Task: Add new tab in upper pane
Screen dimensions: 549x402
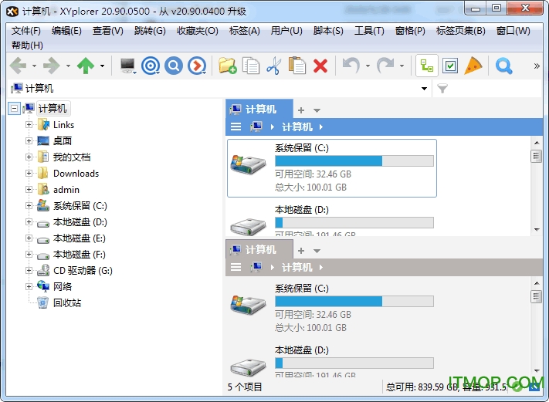Action: coord(301,110)
